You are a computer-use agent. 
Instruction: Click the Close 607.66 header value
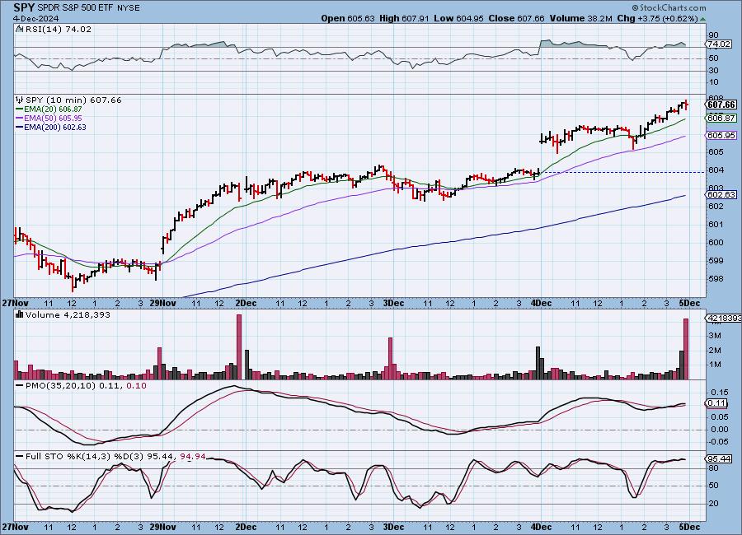click(x=516, y=18)
